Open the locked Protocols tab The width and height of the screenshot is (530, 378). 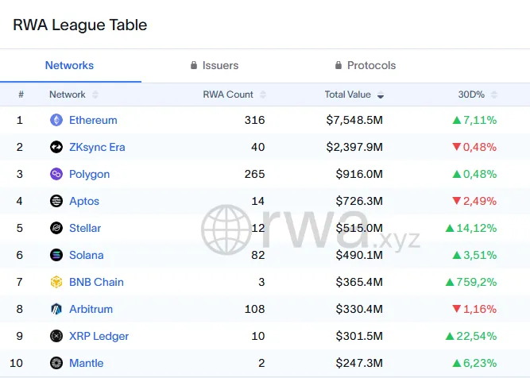(366, 66)
